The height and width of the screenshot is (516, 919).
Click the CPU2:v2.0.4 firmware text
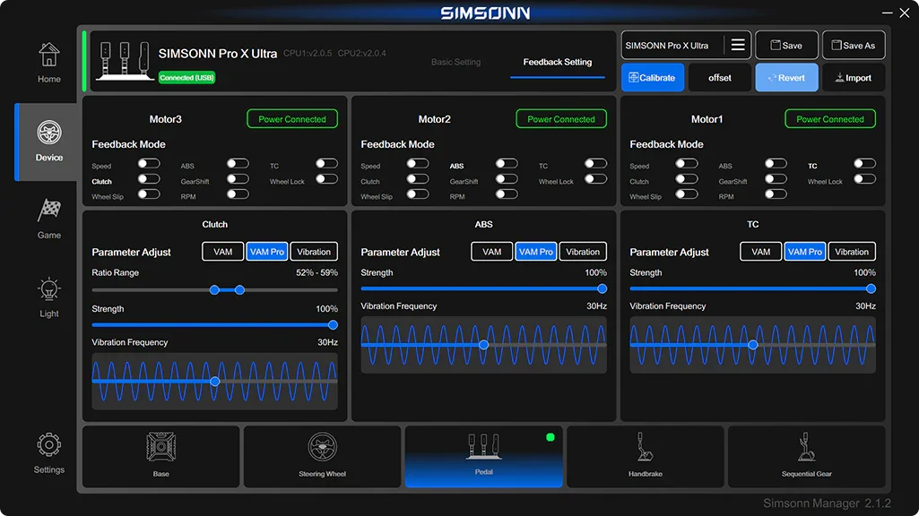pyautogui.click(x=361, y=53)
